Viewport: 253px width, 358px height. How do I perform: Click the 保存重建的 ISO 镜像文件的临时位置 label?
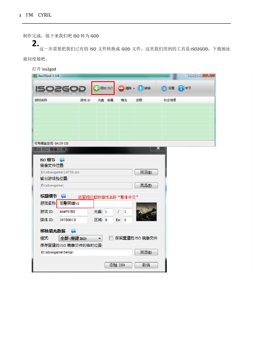[x=71, y=245]
